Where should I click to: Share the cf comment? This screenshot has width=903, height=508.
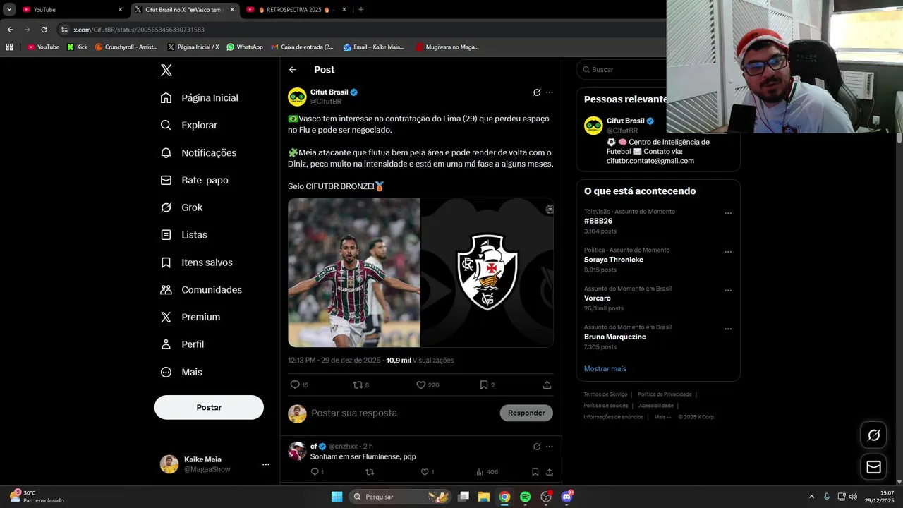[549, 472]
